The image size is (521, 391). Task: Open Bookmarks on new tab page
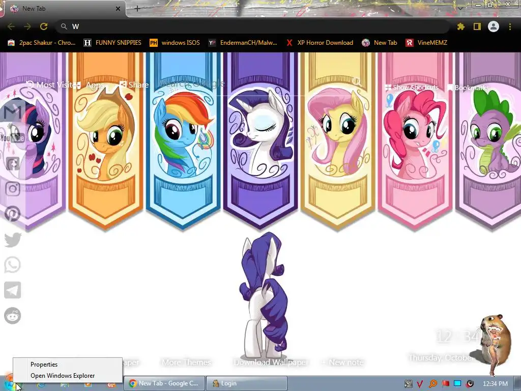coord(469,88)
